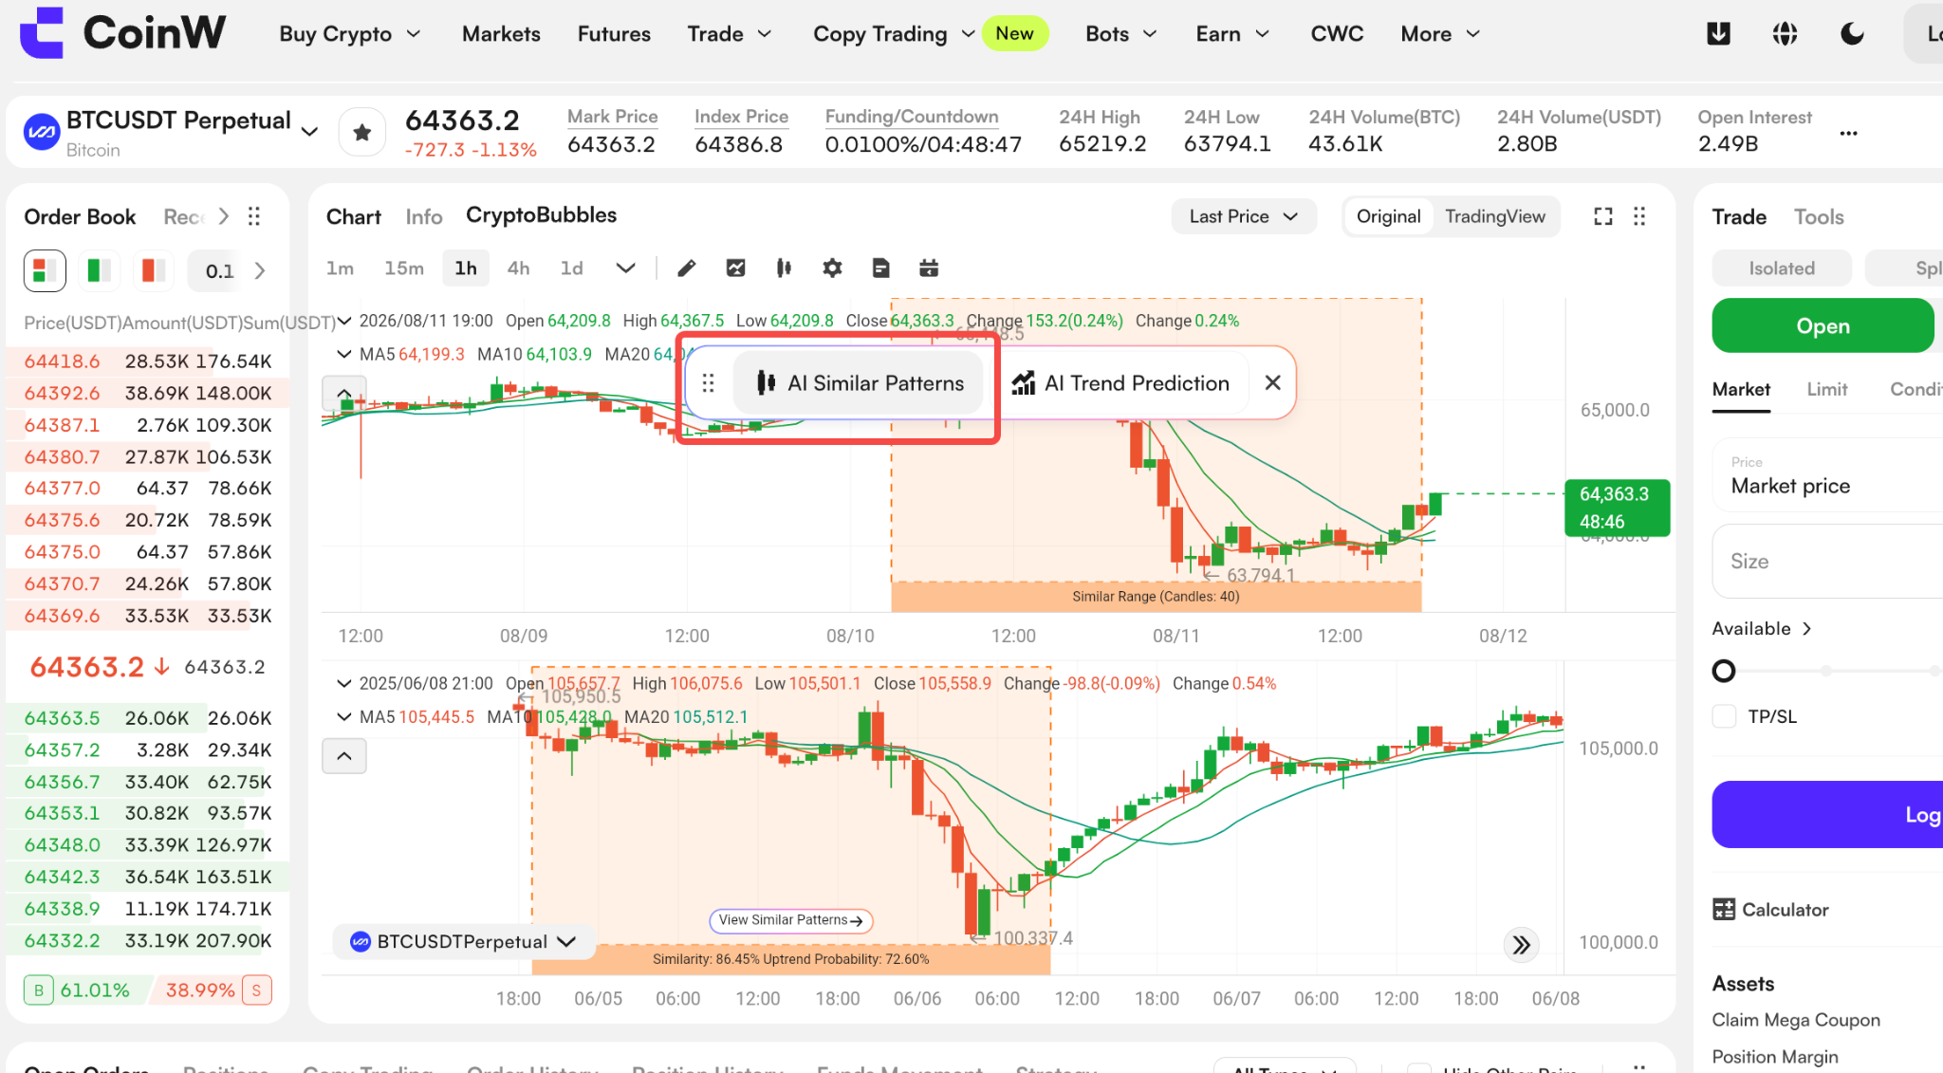Click the Market price field
1943x1073 pixels.
(x=1827, y=475)
